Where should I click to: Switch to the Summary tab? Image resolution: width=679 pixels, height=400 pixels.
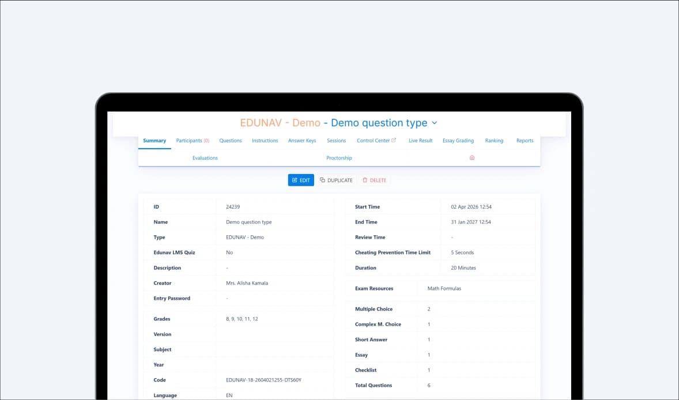(x=154, y=141)
